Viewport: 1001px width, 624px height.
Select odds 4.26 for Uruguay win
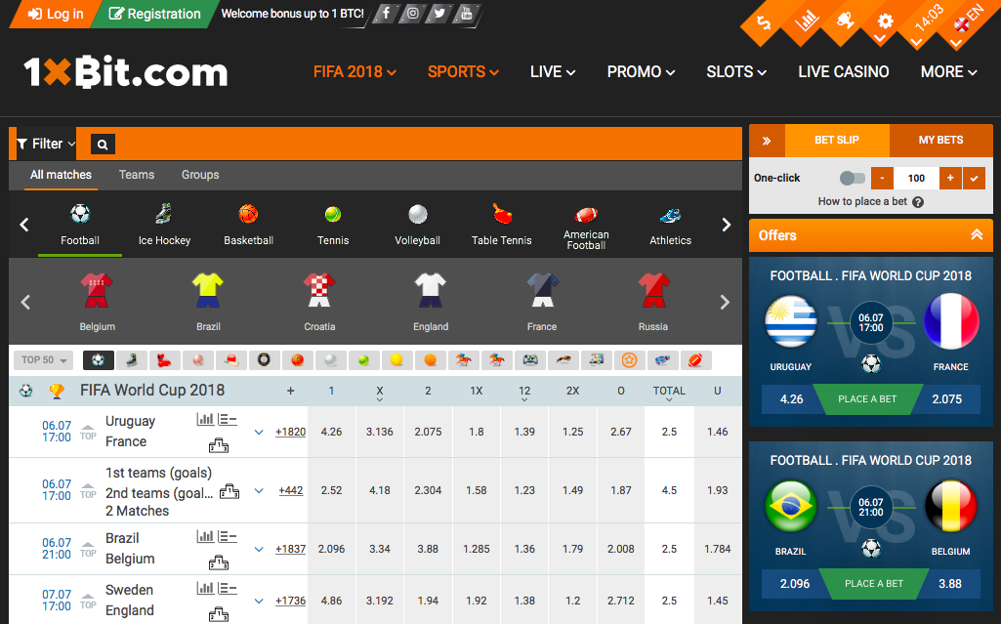[x=331, y=432]
